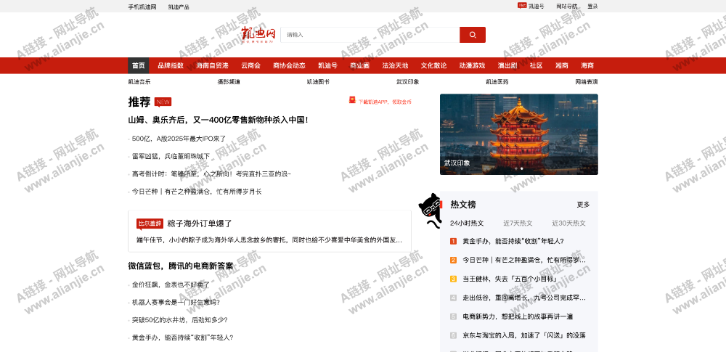Click the red magnifier search button
Screen dimensions: 726x352
click(x=473, y=35)
